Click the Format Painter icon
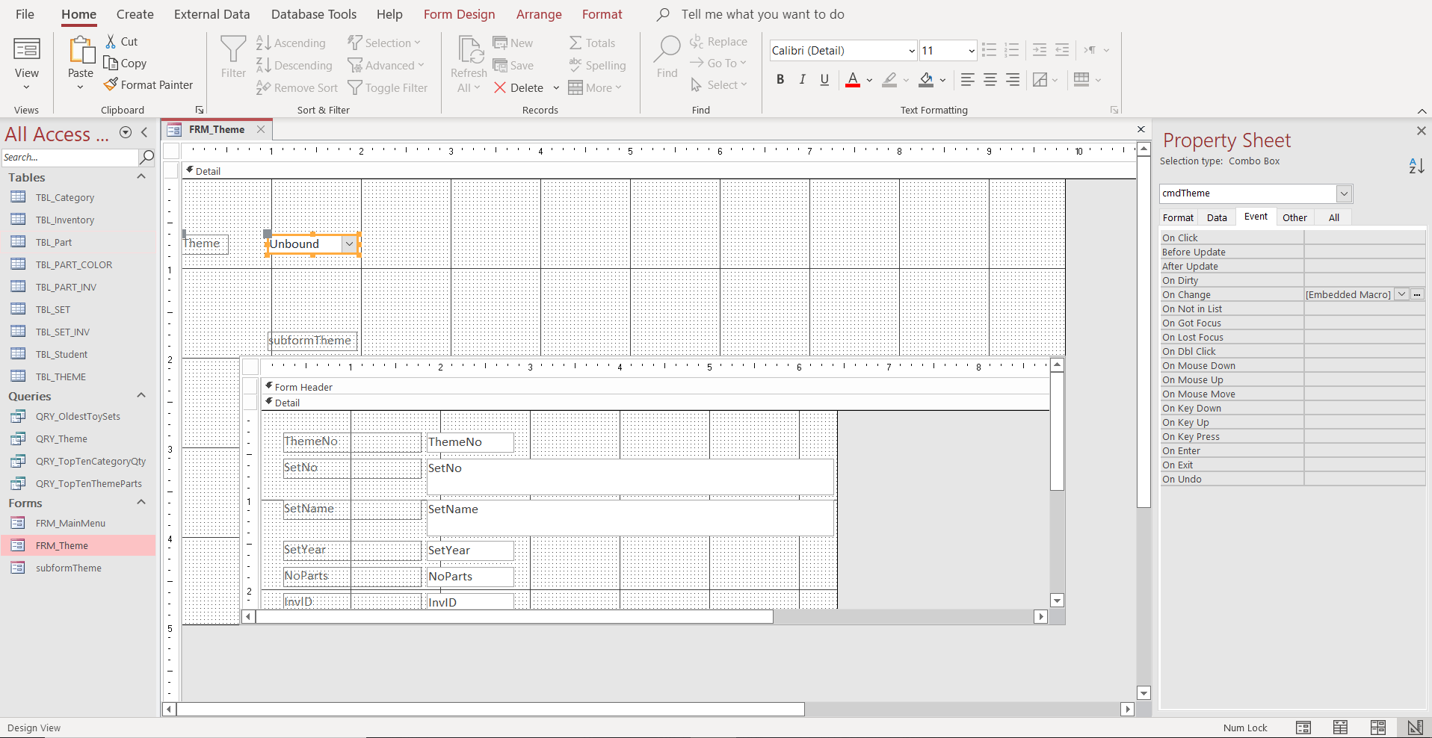 pos(111,84)
